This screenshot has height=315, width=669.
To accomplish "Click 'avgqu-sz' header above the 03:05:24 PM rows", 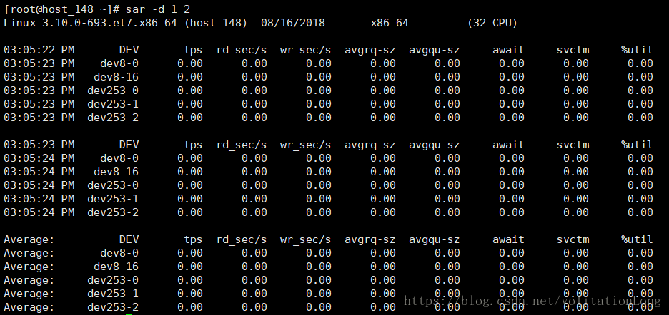I will click(435, 145).
